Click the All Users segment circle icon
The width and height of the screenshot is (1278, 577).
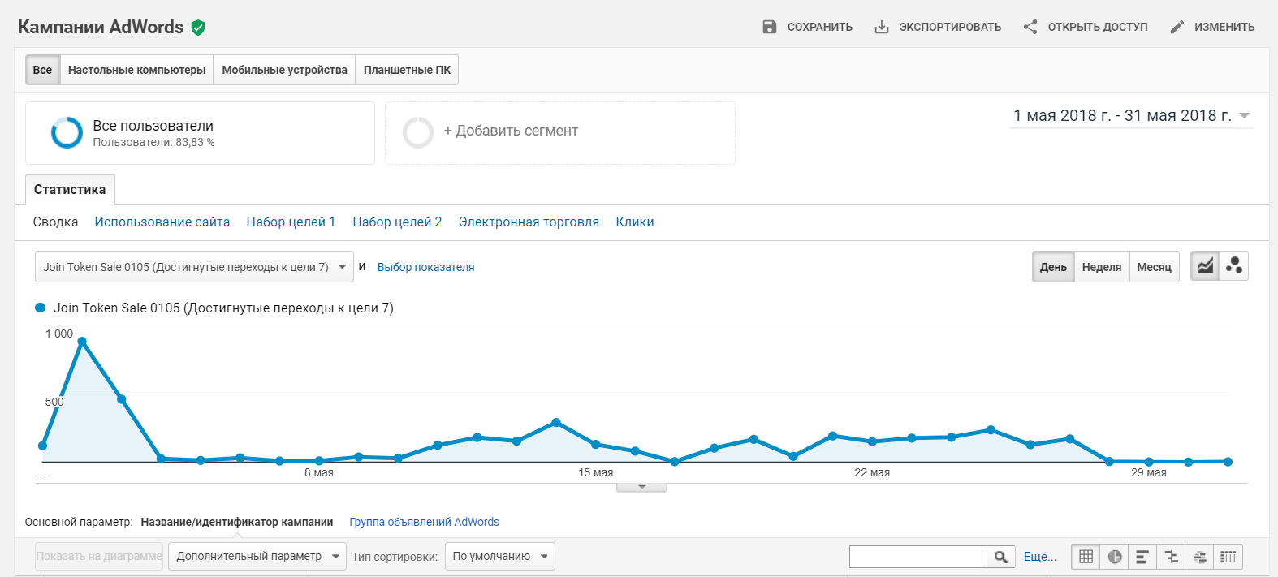coord(67,133)
